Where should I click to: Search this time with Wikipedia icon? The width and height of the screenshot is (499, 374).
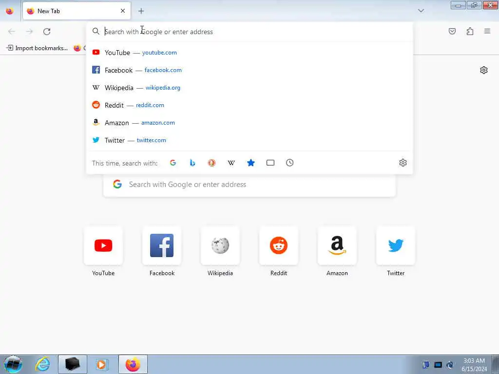point(231,163)
